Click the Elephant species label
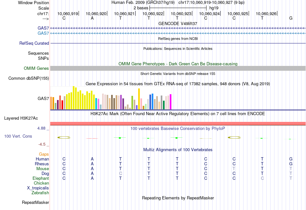 [x=41, y=178]
